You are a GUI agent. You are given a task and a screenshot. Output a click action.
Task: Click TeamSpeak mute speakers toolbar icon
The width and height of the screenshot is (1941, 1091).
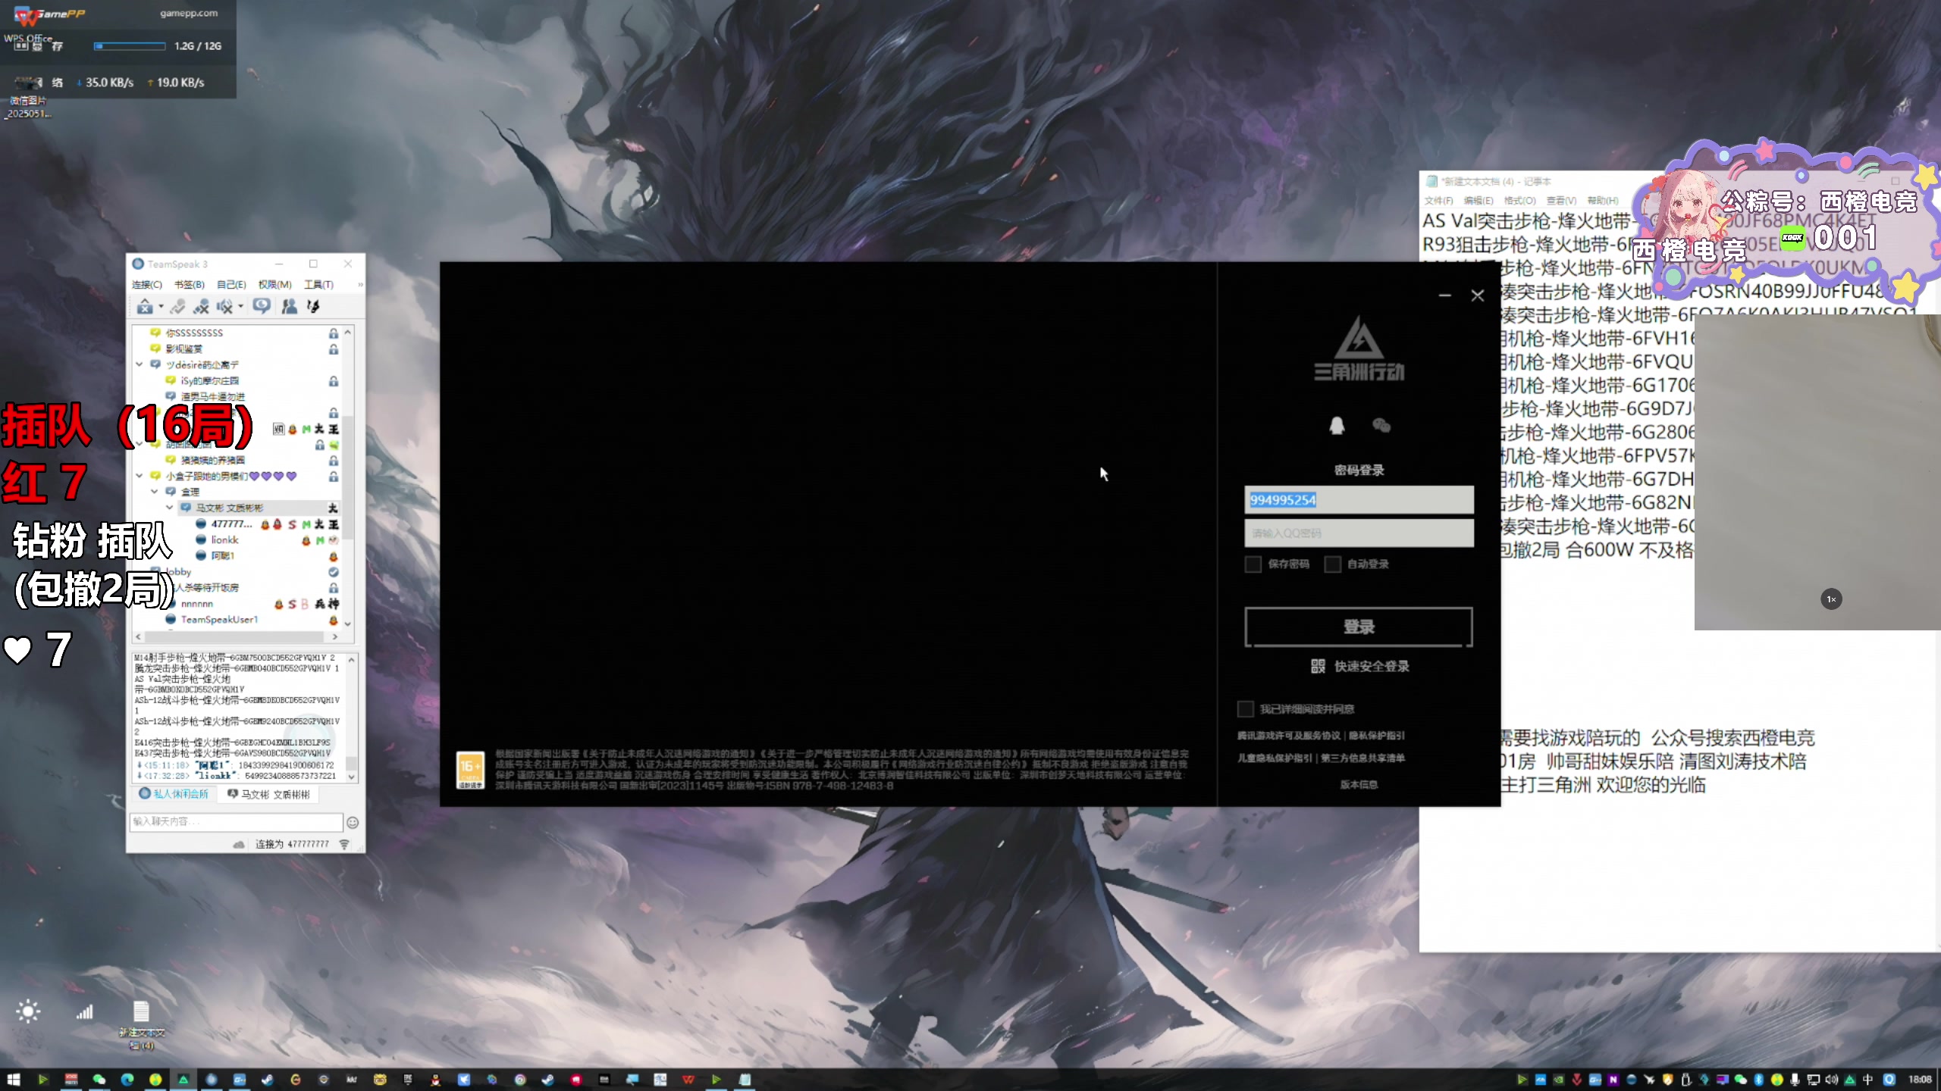tap(224, 306)
